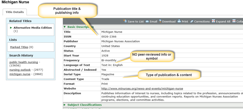
Task: Select the ISSN value 0026-2366
Action: tap(109, 37)
